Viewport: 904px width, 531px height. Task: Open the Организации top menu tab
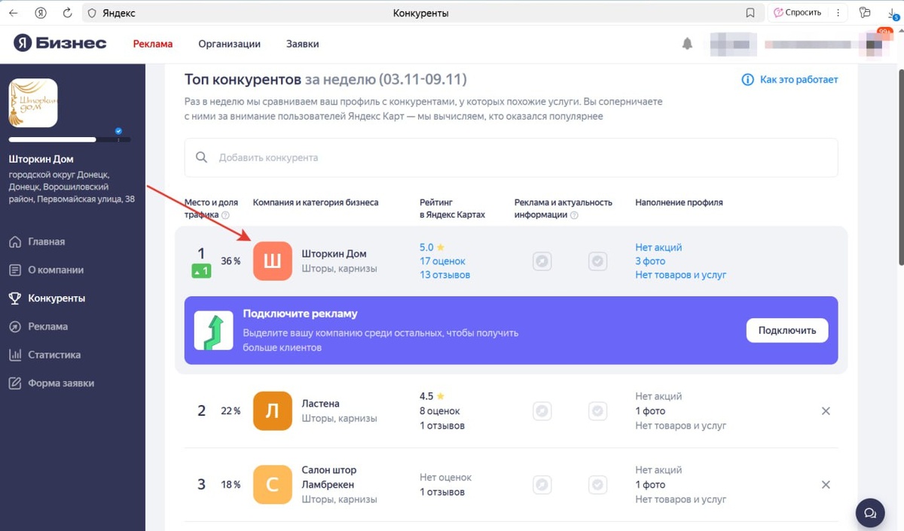point(229,44)
